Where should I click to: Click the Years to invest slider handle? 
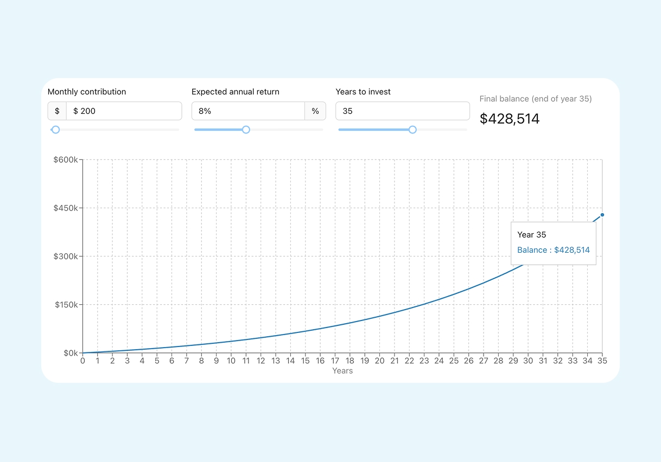coord(412,130)
